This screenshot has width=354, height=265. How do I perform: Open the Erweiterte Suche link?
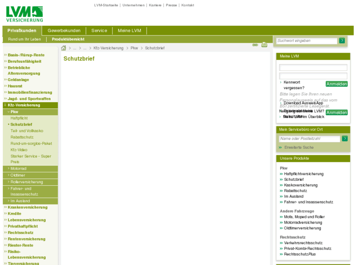click(x=299, y=147)
